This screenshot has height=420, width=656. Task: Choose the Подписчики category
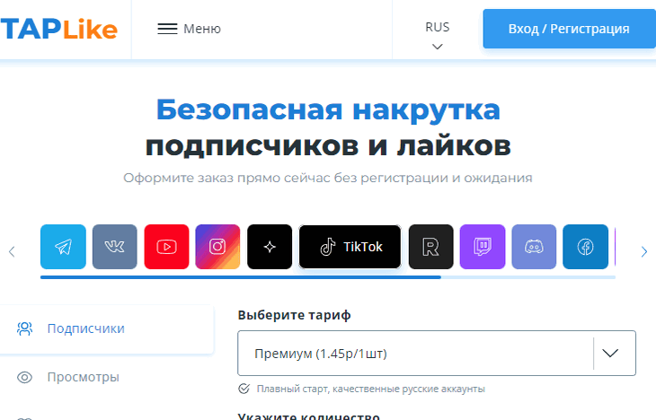(x=107, y=328)
